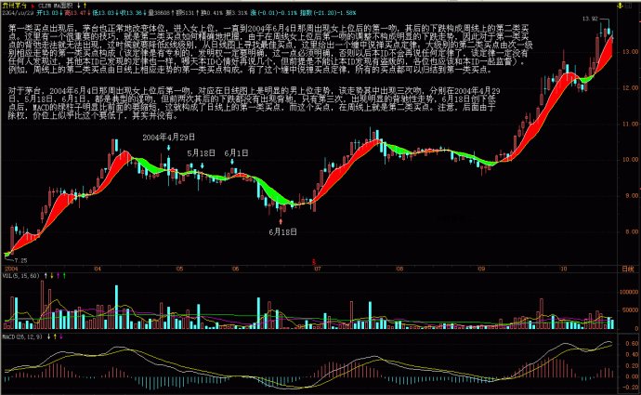The width and height of the screenshot is (641, 395).
Task: Click the white down arrow beside CL7M MA面积
Action: pyautogui.click(x=78, y=6)
